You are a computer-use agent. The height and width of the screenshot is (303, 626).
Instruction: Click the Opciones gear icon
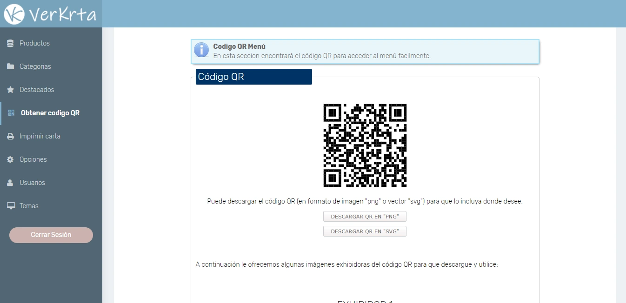[x=10, y=159]
